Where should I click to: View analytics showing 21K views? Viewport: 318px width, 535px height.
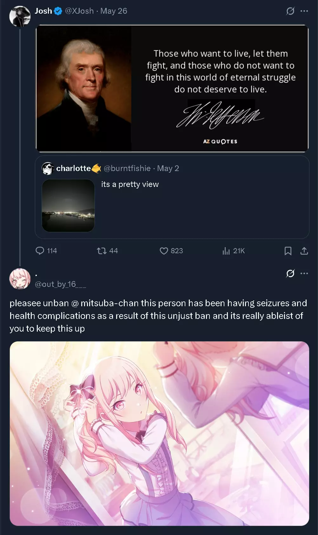234,251
